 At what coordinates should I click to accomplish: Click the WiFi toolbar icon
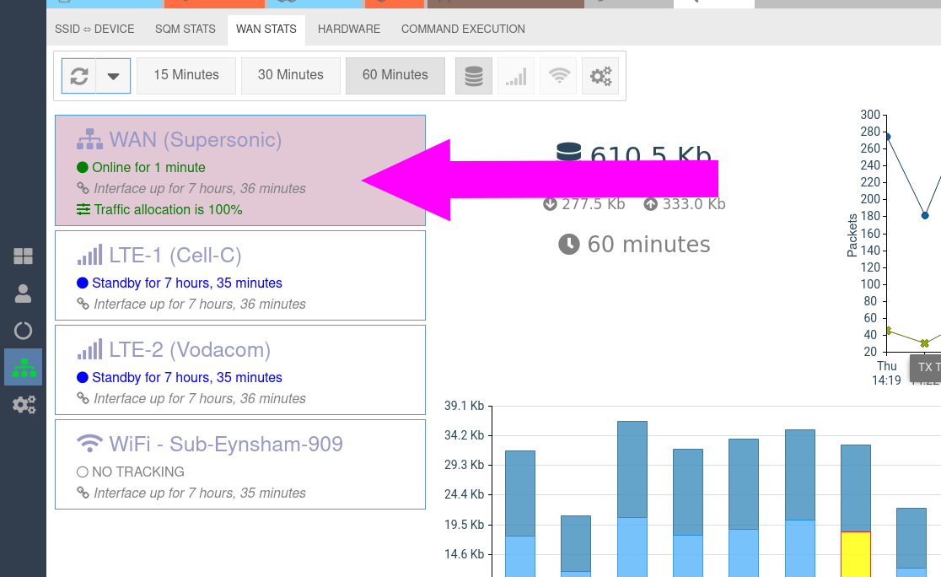(558, 76)
